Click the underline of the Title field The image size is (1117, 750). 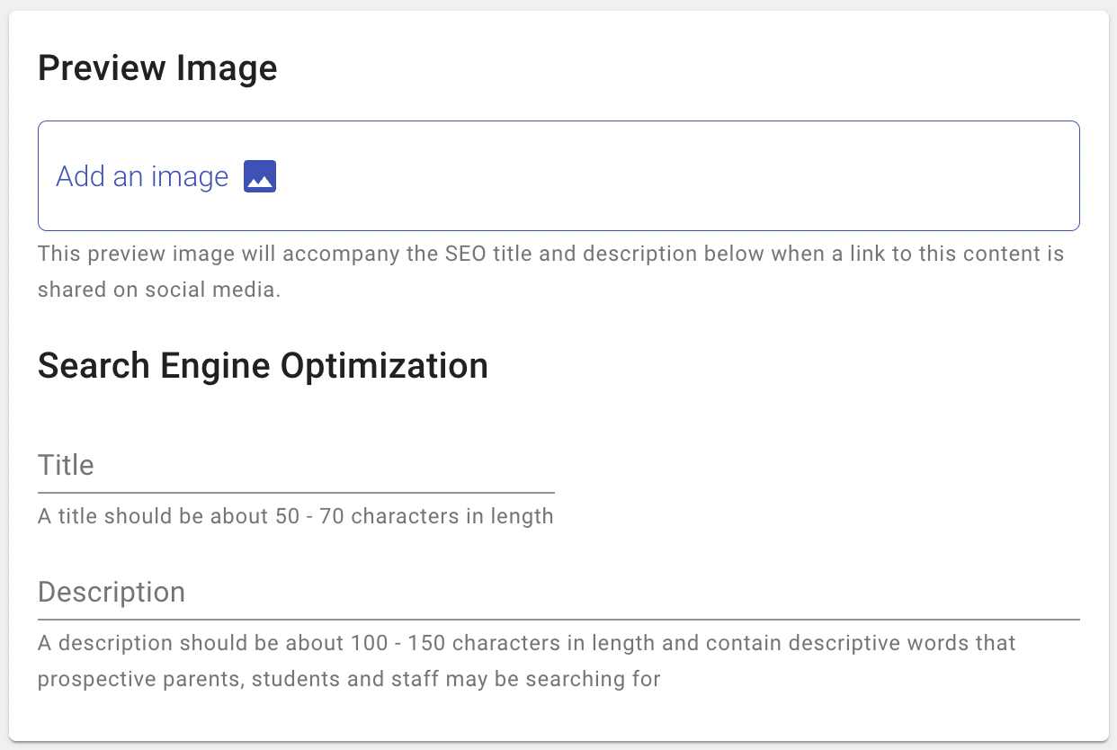296,493
